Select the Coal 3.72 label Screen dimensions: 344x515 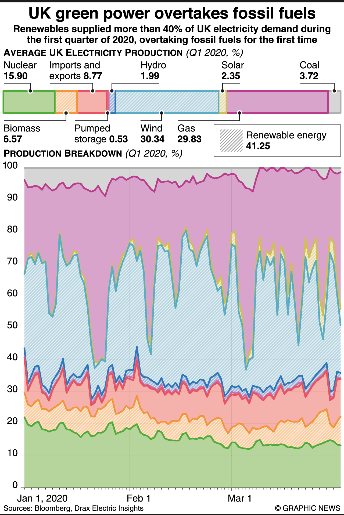309,71
